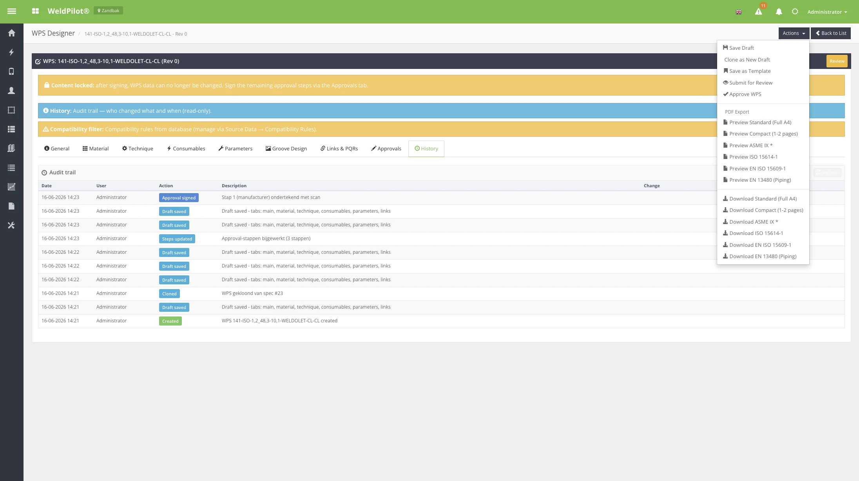Select Preview EN 13480 (Piping)
This screenshot has height=481, width=859.
(763, 180)
